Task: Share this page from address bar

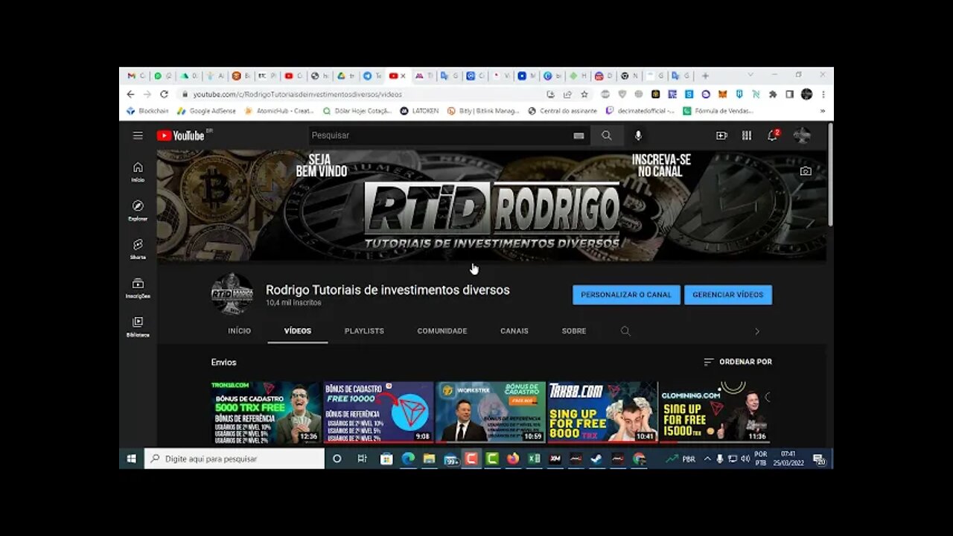Action: click(567, 95)
